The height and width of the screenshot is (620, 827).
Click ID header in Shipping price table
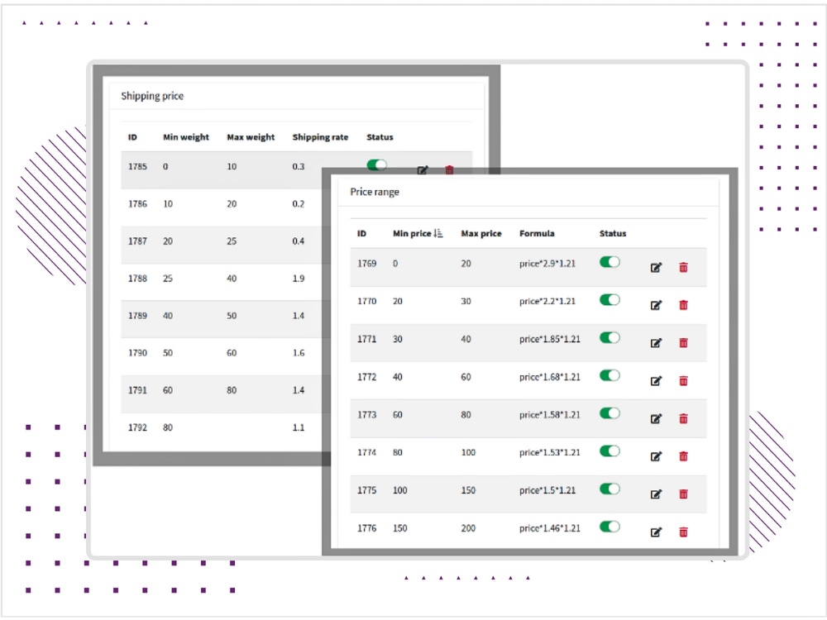click(132, 137)
